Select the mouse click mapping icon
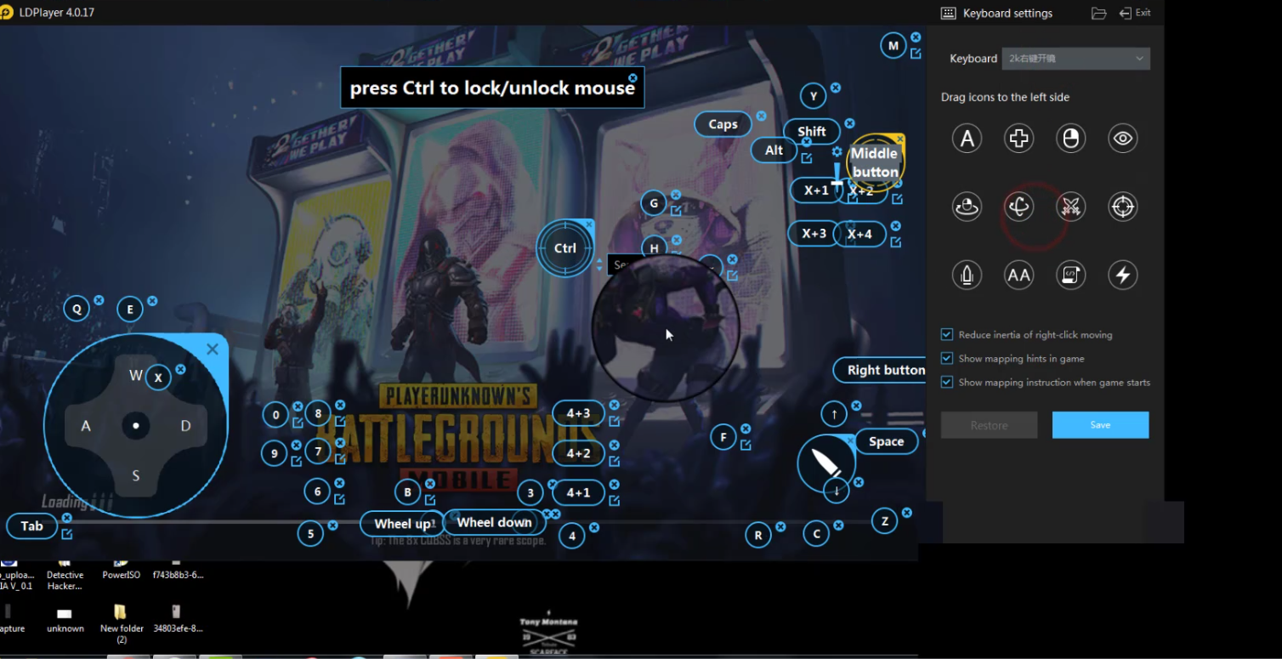Viewport: 1282px width, 659px height. point(1070,138)
